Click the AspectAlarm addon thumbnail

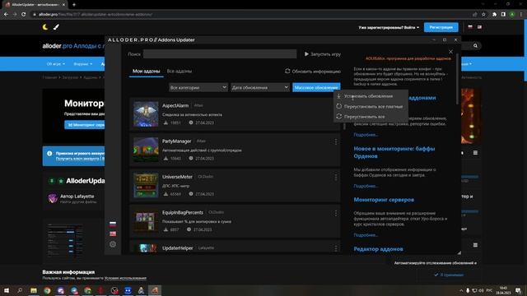pyautogui.click(x=146, y=114)
